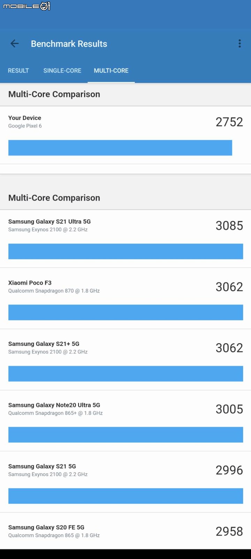The width and height of the screenshot is (251, 559).
Task: Select the MULTI-CORE tab
Action: [111, 71]
